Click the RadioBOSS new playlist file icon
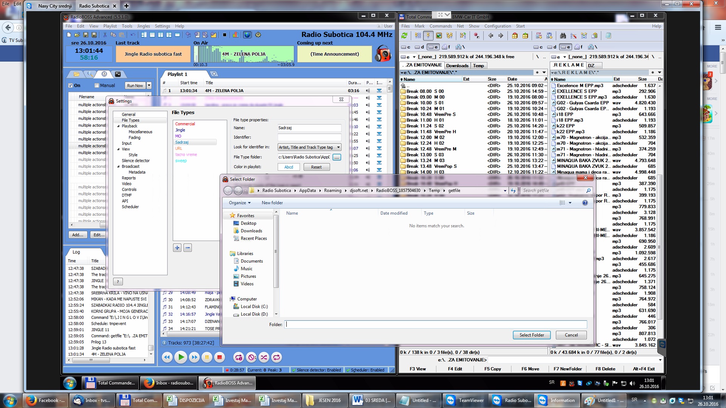Image resolution: width=726 pixels, height=408 pixels. 69,35
